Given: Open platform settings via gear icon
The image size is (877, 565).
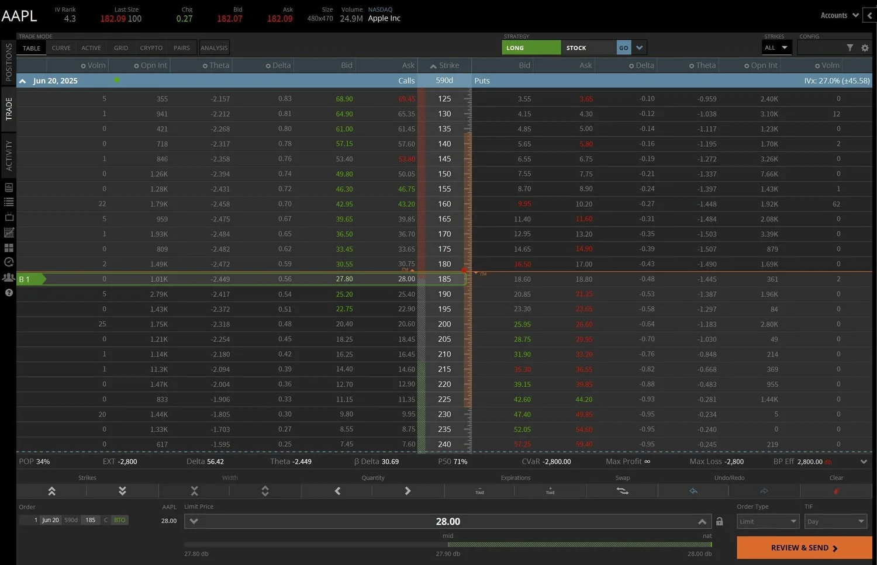Looking at the screenshot, I should pyautogui.click(x=865, y=48).
